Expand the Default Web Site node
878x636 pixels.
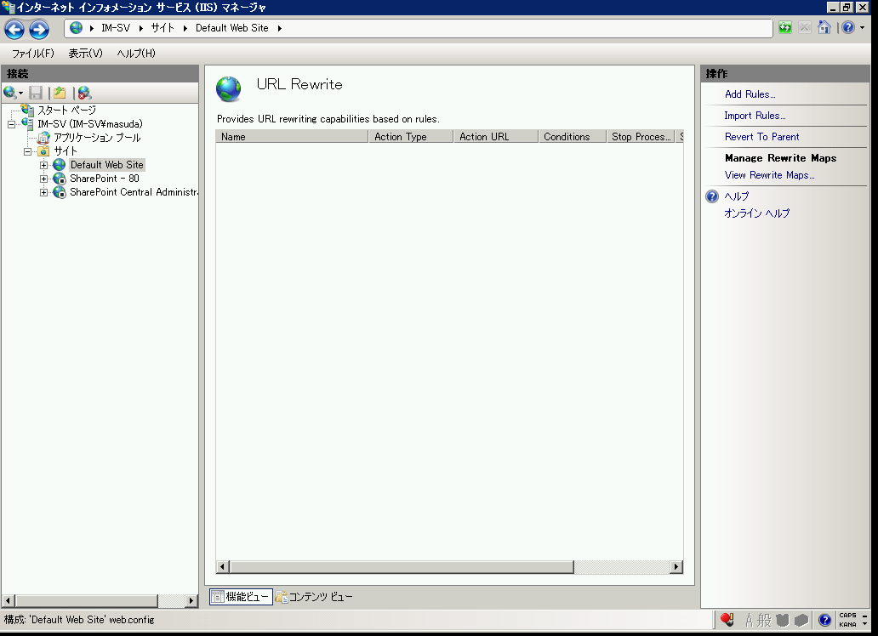44,165
